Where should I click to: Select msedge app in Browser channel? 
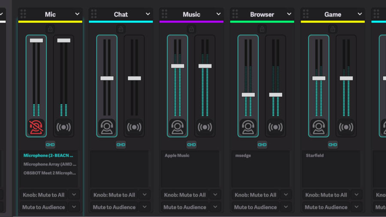click(x=243, y=156)
